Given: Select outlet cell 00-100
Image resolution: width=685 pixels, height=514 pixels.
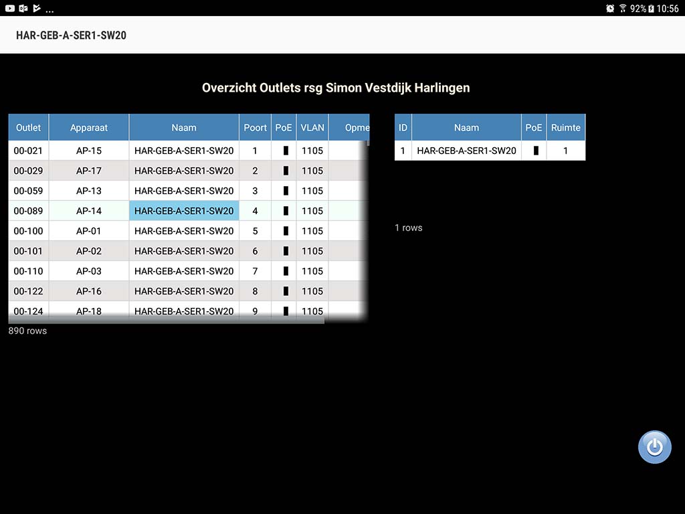Looking at the screenshot, I should point(28,231).
